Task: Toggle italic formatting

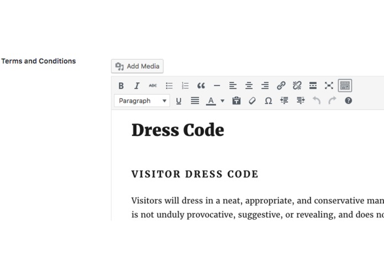Action: [x=137, y=86]
